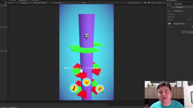
Task: Toggle the Ring (Script) enabled checkbox
Action: [172, 23]
